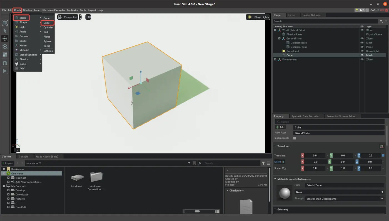Open the Isaac Examples menu
Screen dimensions: 389x221
[56, 10]
